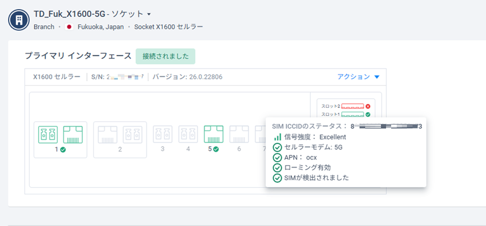This screenshot has height=226, width=486.
Task: Click the SIM ICCIDのステータス text
Action: click(310, 127)
